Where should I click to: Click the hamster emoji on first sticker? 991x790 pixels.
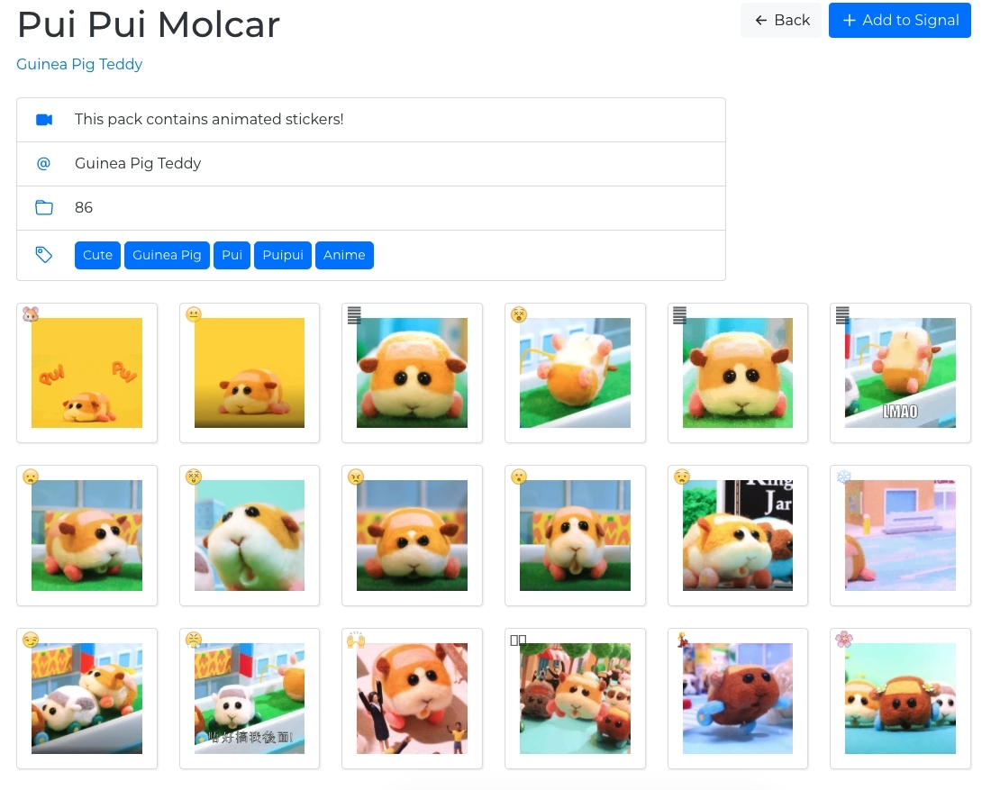[31, 314]
